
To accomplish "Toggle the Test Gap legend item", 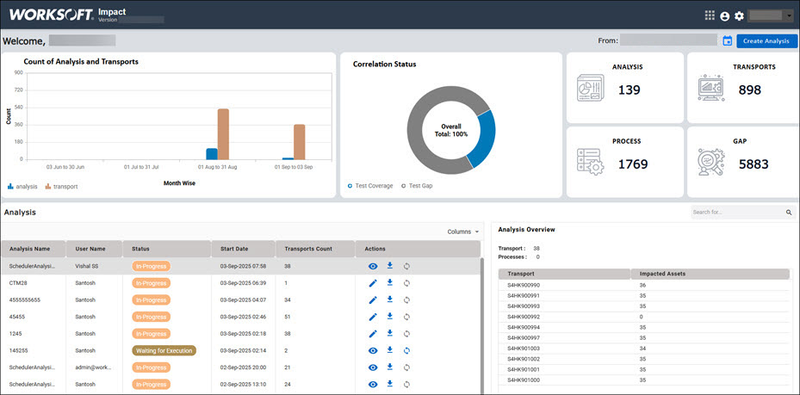I will pos(417,186).
